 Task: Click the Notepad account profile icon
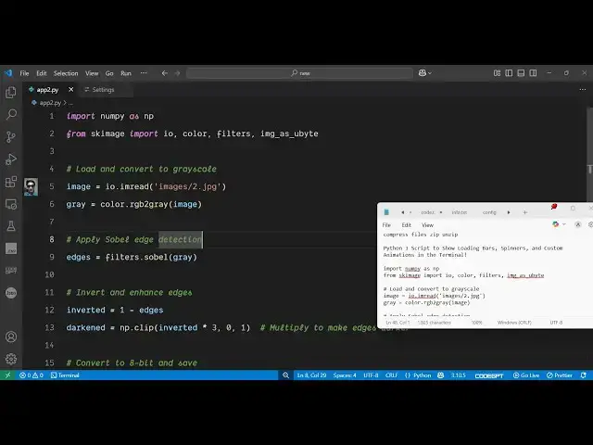coord(578,224)
